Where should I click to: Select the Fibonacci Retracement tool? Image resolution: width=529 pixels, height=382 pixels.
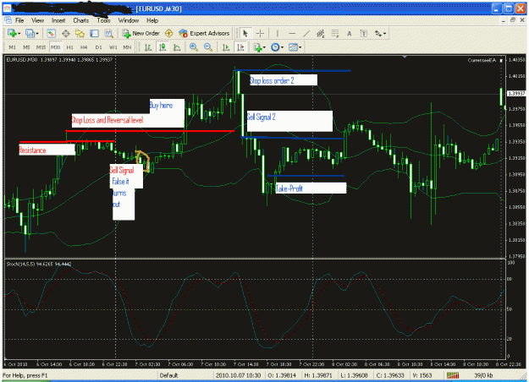point(335,33)
